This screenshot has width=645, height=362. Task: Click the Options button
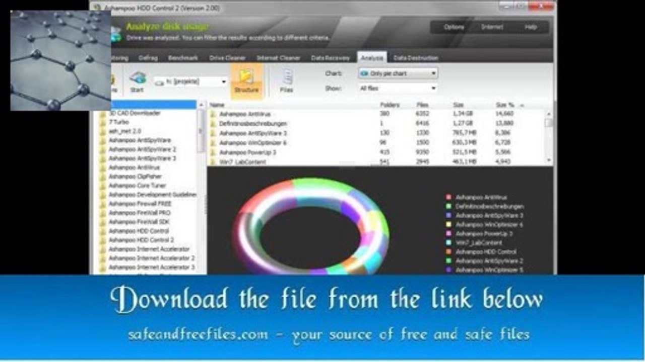(x=454, y=27)
